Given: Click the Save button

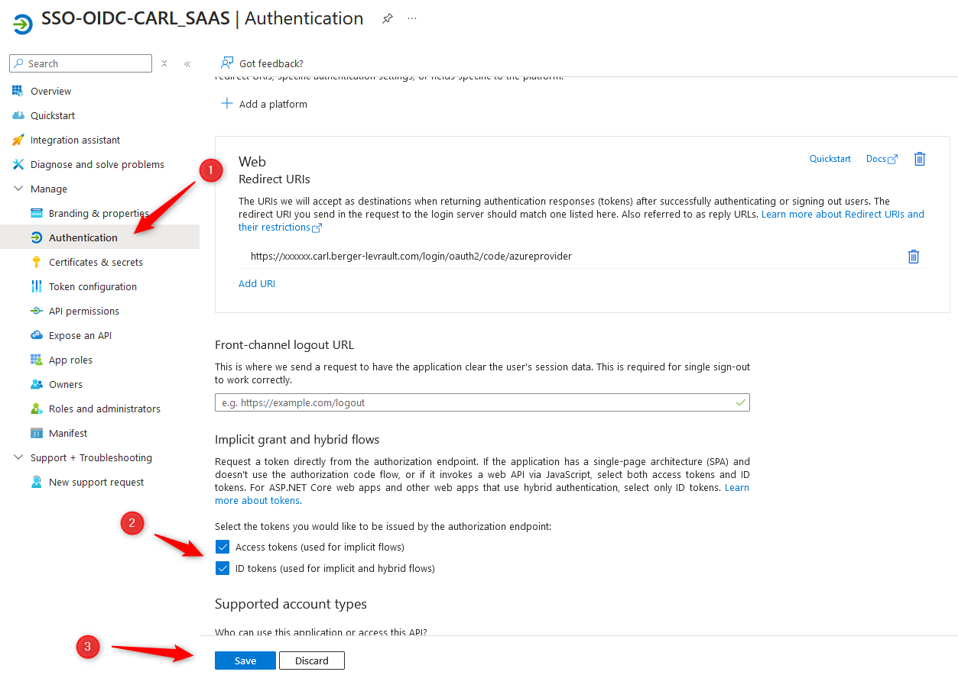Looking at the screenshot, I should [x=245, y=660].
